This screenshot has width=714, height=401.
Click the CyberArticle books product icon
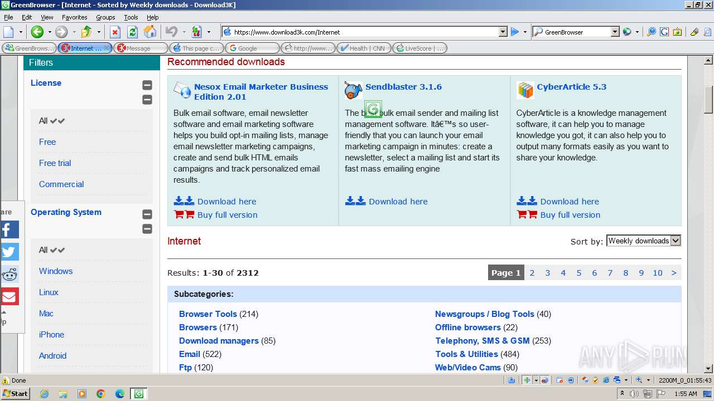click(525, 90)
